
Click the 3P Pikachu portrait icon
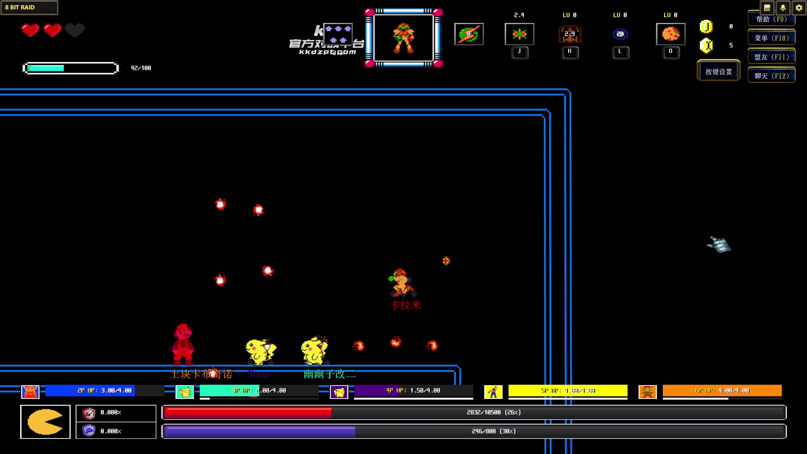coord(185,392)
